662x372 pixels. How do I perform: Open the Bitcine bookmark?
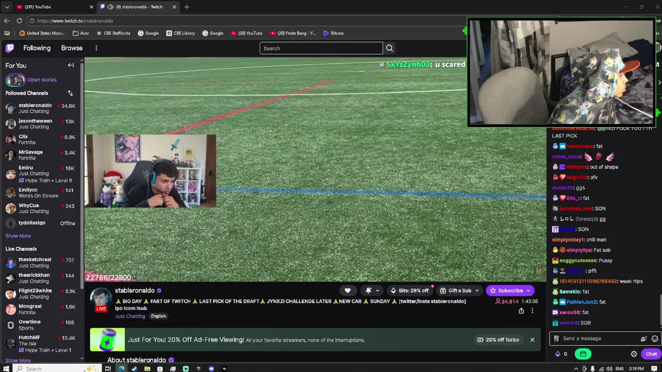[x=333, y=33]
